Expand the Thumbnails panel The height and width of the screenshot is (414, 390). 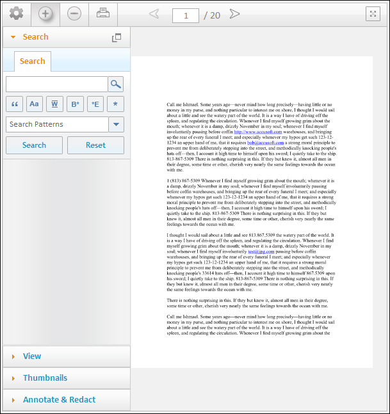pos(45,378)
